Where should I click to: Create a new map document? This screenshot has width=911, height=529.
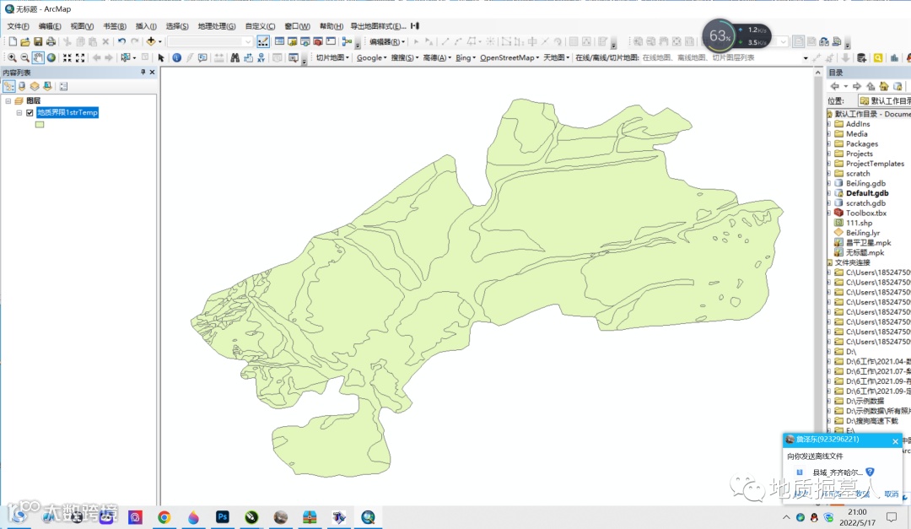coord(13,41)
